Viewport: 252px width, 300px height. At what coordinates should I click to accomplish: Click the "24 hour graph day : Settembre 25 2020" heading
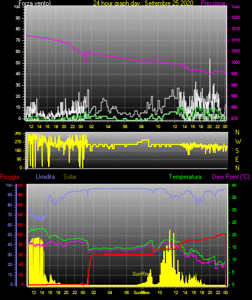143,3
